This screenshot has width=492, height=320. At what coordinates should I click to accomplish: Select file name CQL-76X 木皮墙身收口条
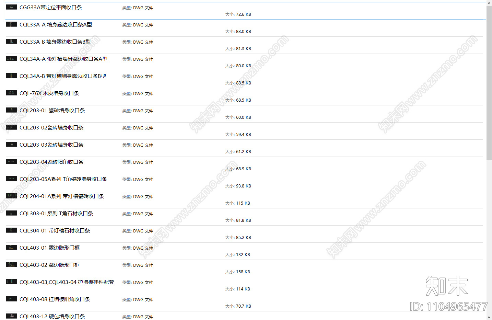coord(49,93)
